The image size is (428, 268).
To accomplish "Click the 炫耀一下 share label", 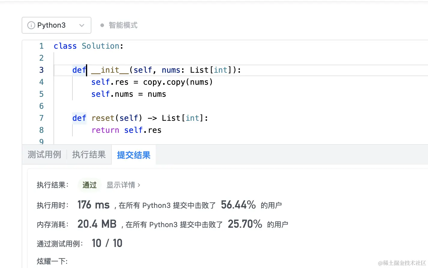I will point(52,261).
